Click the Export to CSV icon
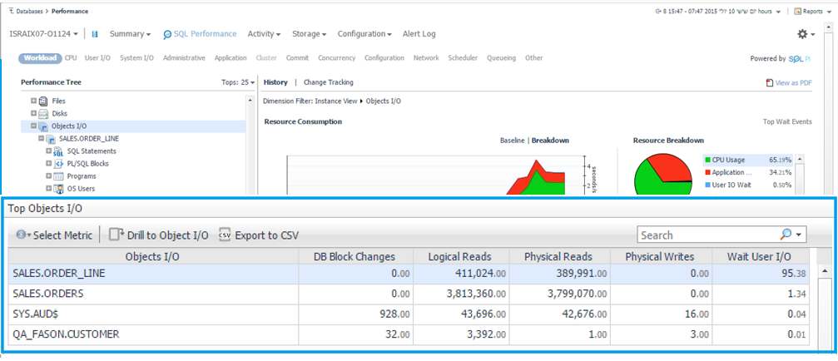 tap(225, 235)
